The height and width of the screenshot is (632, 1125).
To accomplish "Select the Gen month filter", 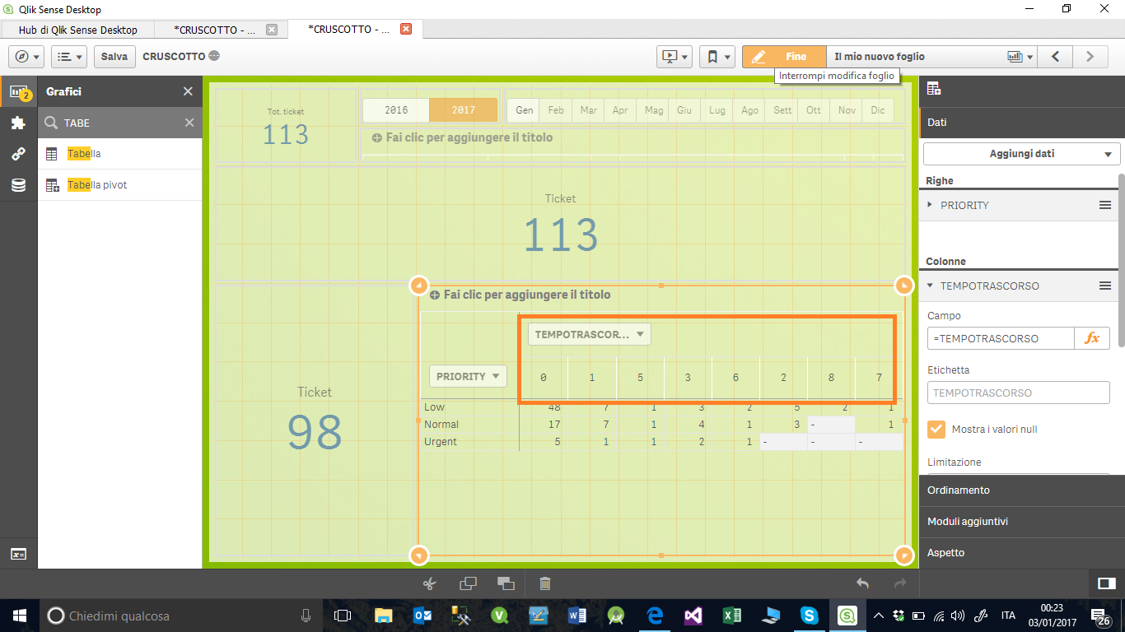I will [x=525, y=110].
